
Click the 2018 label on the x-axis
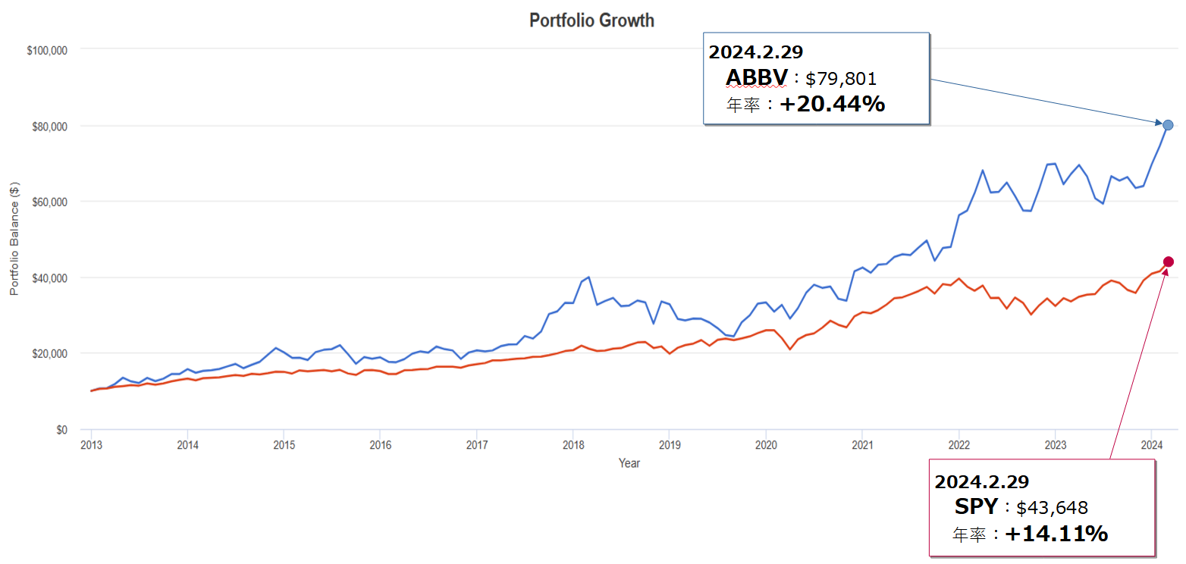pyautogui.click(x=573, y=445)
